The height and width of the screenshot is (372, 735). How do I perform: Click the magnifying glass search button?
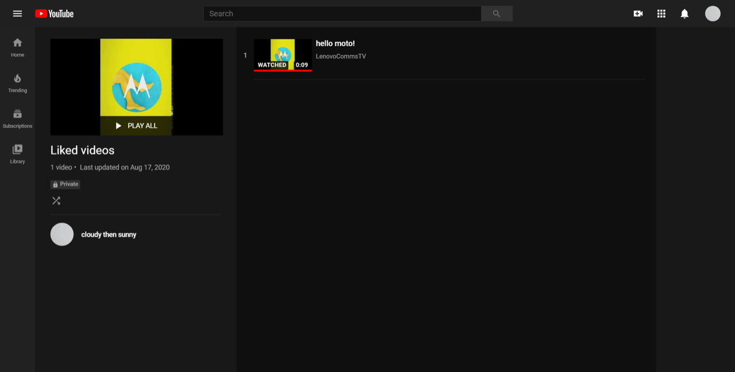pyautogui.click(x=497, y=14)
